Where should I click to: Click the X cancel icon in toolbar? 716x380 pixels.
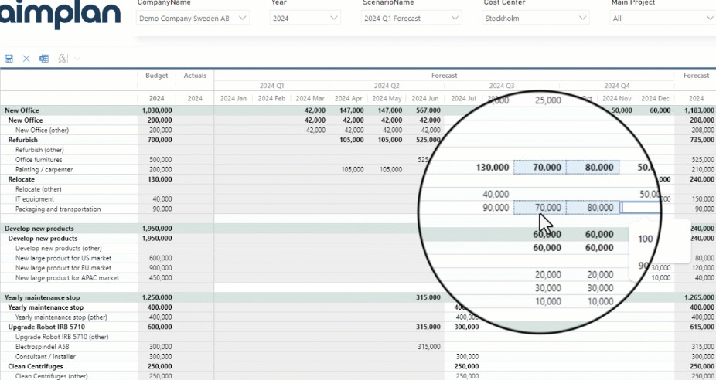tap(26, 59)
